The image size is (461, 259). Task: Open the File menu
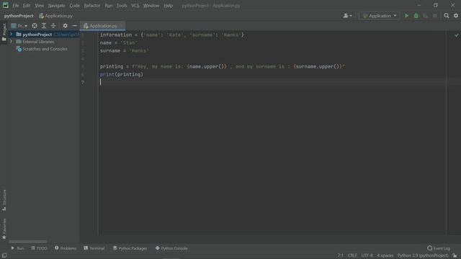click(x=16, y=6)
